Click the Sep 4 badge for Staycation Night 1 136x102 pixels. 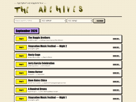coord(21,99)
